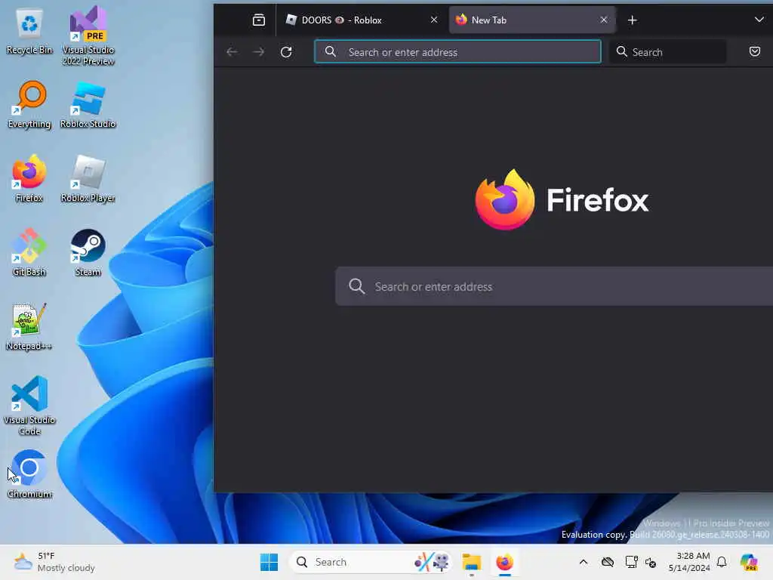Click the New Tab page search field
The width and height of the screenshot is (773, 580).
click(x=554, y=286)
